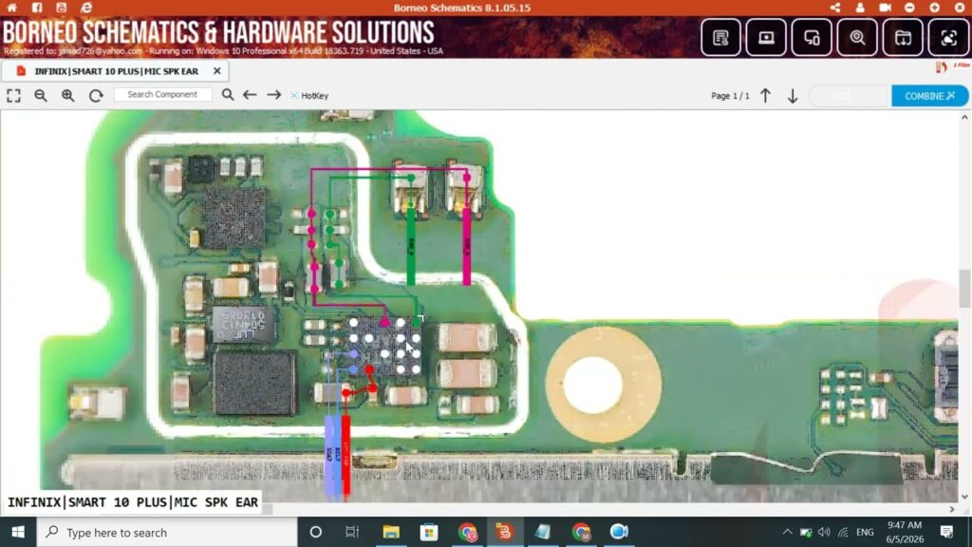This screenshot has width=972, height=547.
Task: Click the video camera icon in title bar
Action: 886,8
